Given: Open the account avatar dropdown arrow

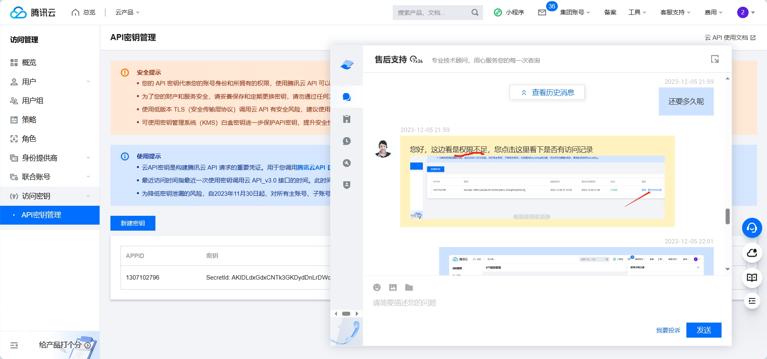Looking at the screenshot, I should point(753,12).
